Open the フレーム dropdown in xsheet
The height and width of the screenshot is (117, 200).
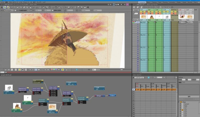pyautogui.click(x=136, y=19)
